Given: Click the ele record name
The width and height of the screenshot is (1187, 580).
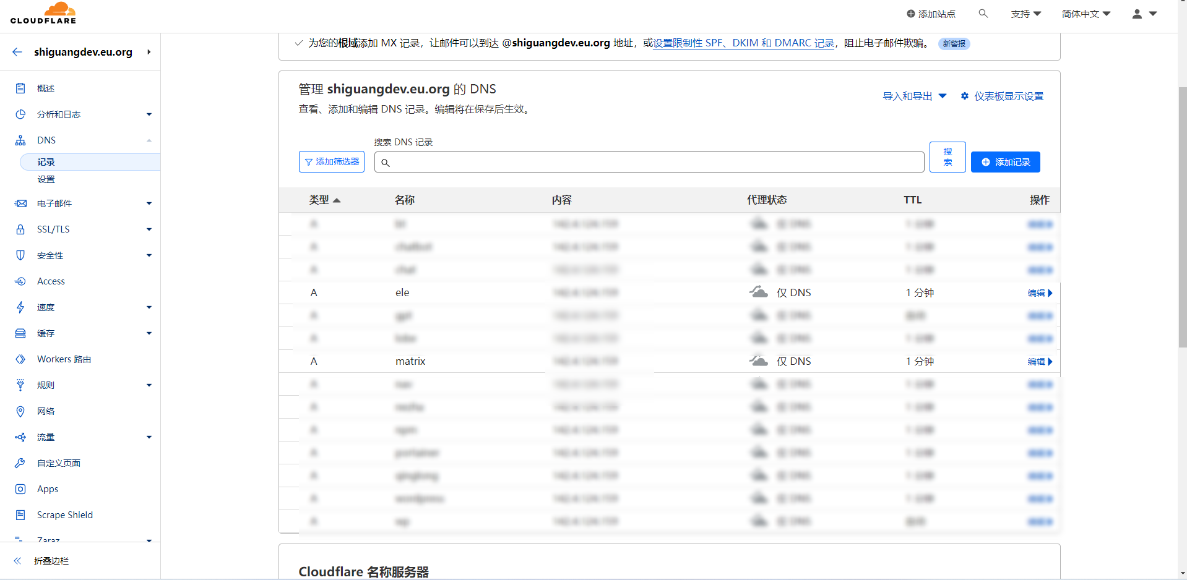Looking at the screenshot, I should coord(402,292).
